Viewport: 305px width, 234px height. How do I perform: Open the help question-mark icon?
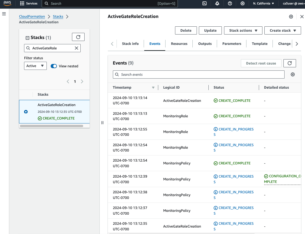click(x=230, y=3)
